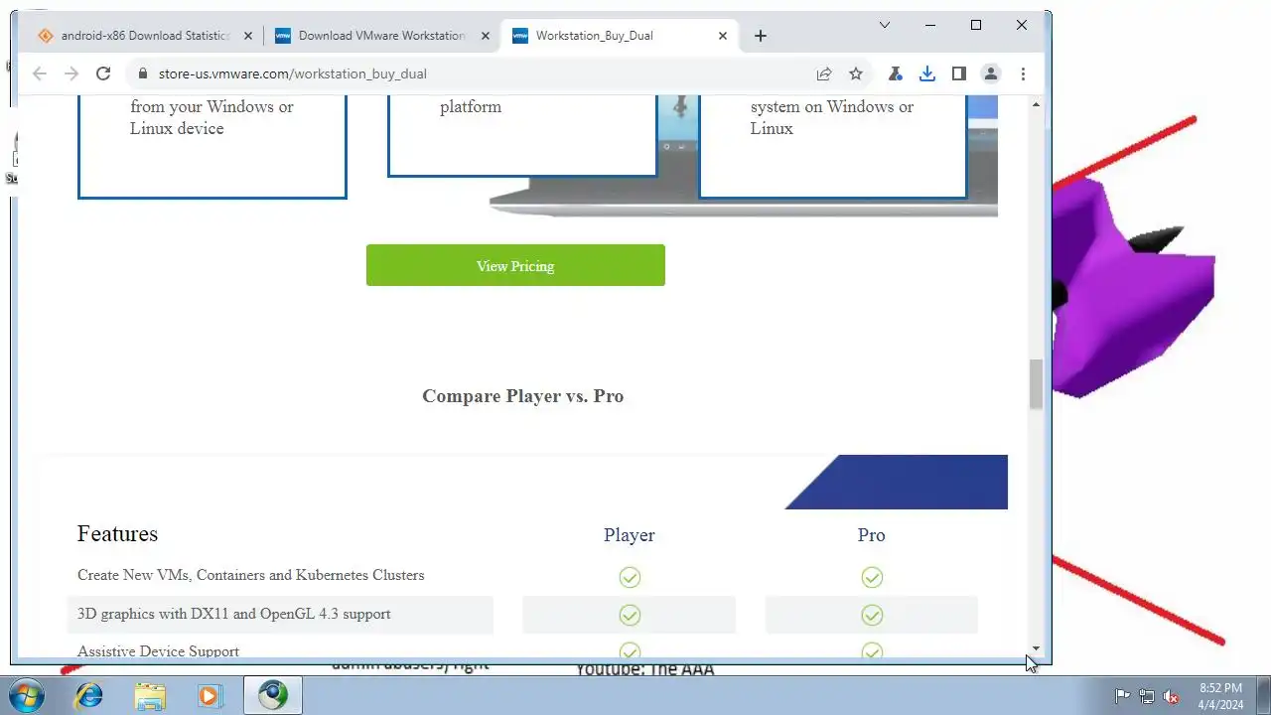Click the vertical scrollbar thumb

coord(1036,384)
